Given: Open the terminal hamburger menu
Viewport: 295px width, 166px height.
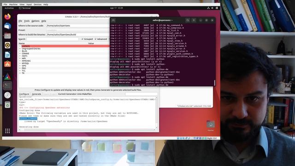Looking at the screenshot, I should pos(194,20).
